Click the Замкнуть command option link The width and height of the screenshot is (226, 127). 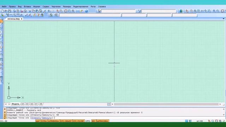[47, 118]
